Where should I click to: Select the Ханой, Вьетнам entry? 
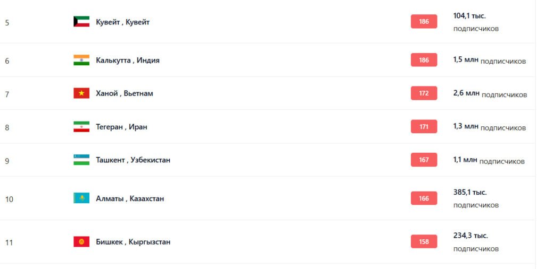coord(124,93)
